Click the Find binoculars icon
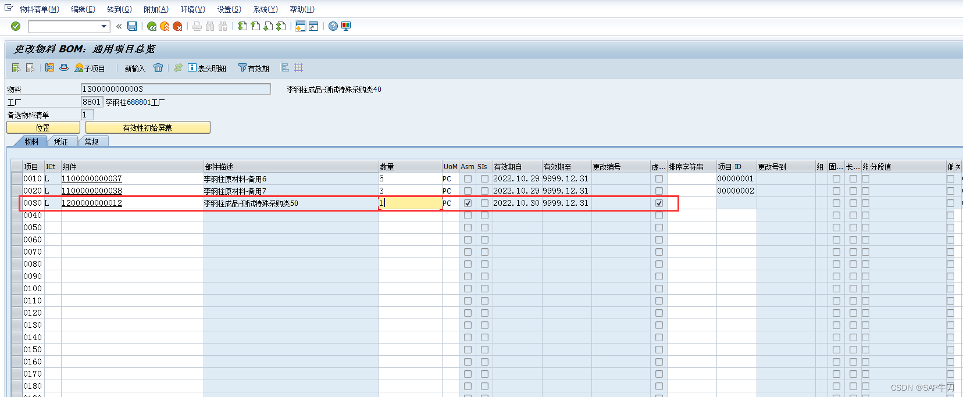 (x=210, y=26)
